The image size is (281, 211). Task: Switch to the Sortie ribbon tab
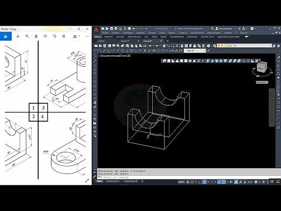[163, 36]
